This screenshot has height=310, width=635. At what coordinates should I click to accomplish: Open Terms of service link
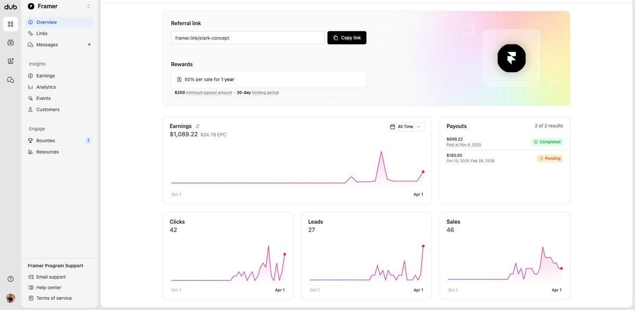(x=54, y=298)
